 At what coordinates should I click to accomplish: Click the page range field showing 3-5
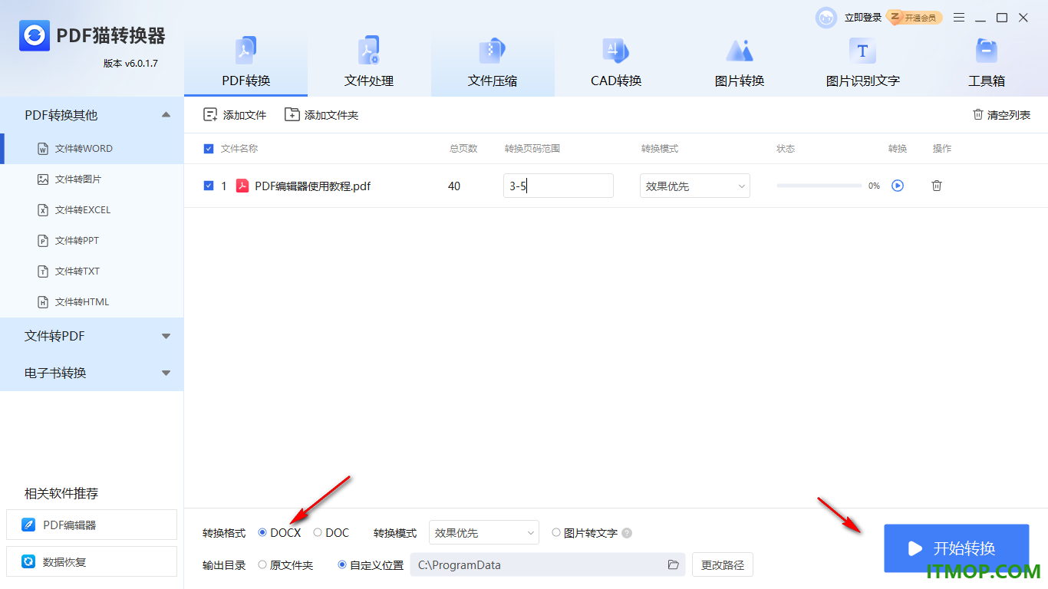pos(559,186)
